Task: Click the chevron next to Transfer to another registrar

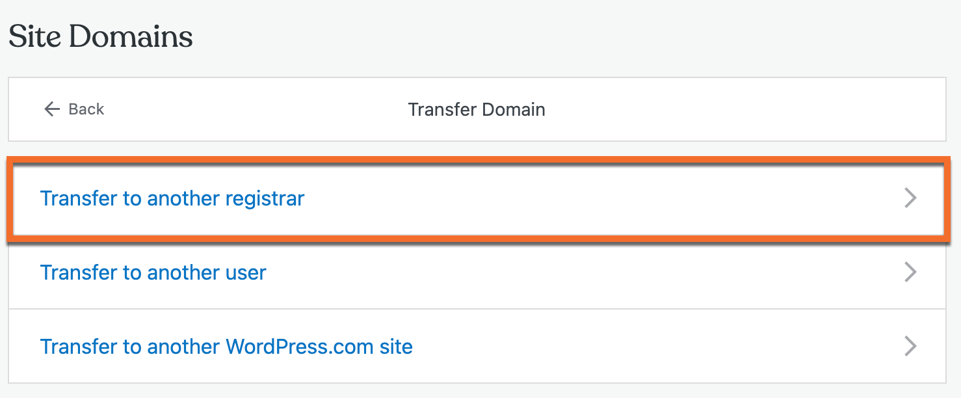Action: 910,198
